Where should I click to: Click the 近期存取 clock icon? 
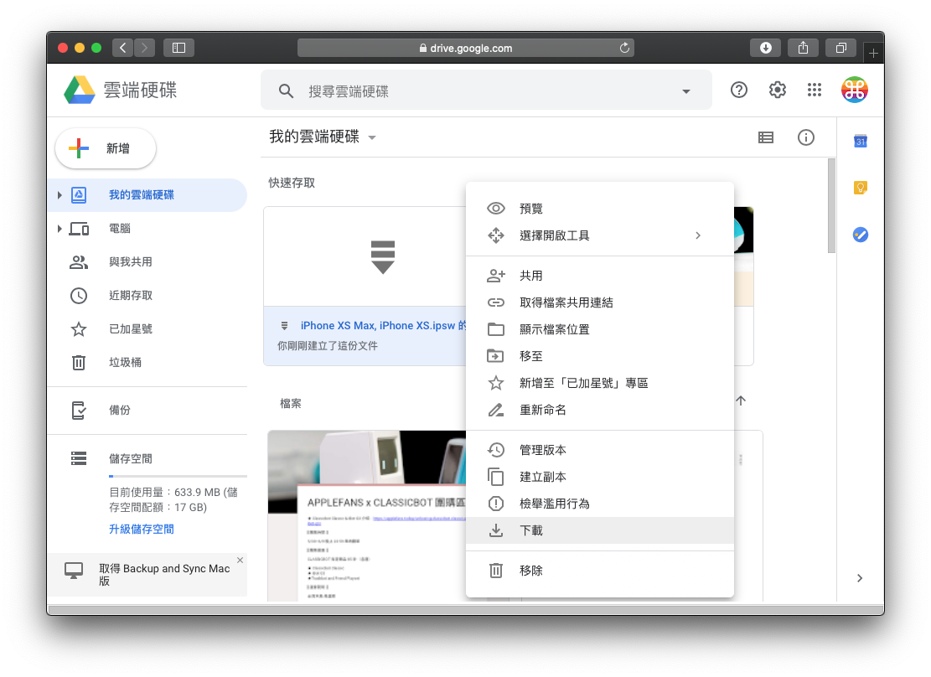[x=79, y=296]
